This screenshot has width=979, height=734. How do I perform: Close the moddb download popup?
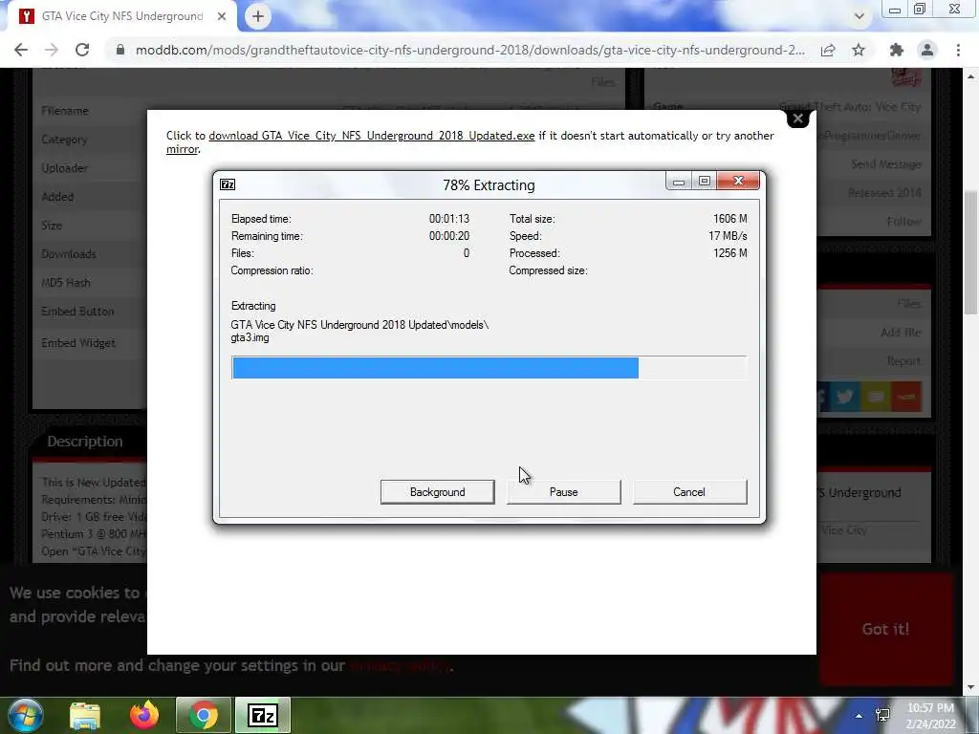pos(797,118)
